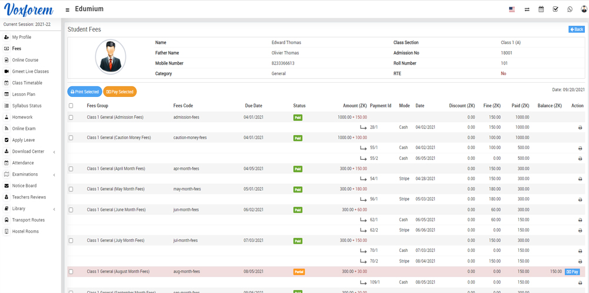
Task: Open the calendar icon in header
Action: point(541,9)
